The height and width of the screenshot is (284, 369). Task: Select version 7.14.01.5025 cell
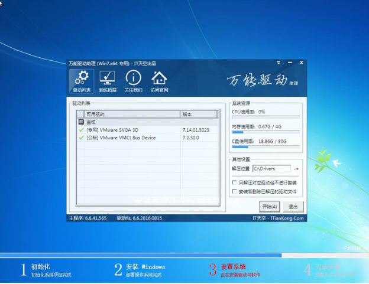tap(196, 130)
